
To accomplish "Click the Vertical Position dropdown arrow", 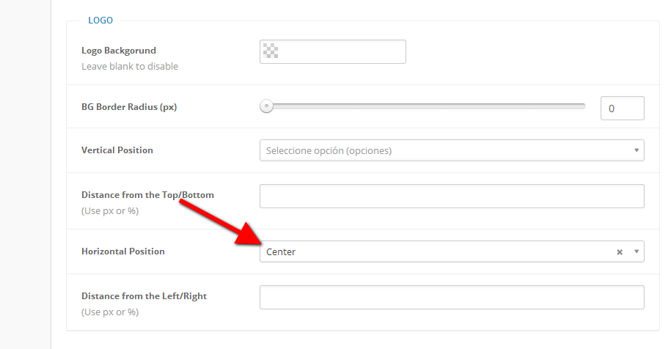I will click(x=637, y=150).
